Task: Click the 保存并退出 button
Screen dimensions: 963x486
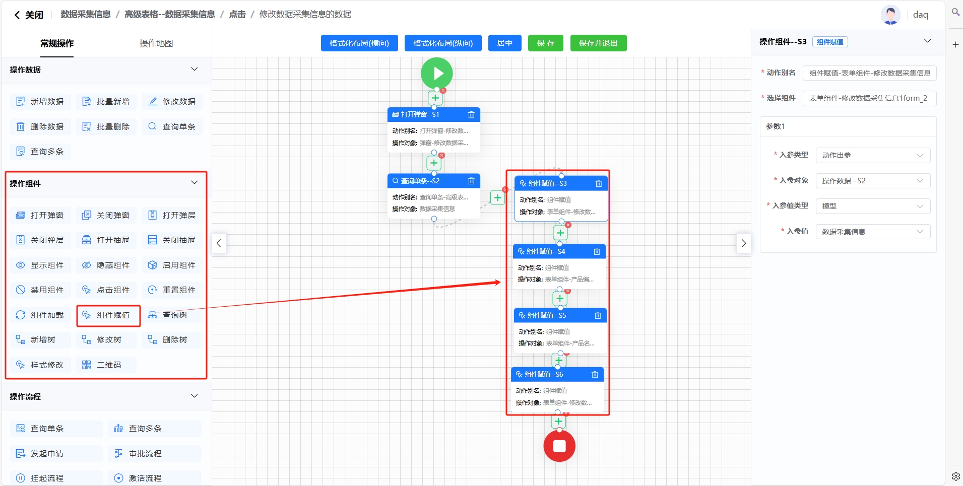Action: 598,43
